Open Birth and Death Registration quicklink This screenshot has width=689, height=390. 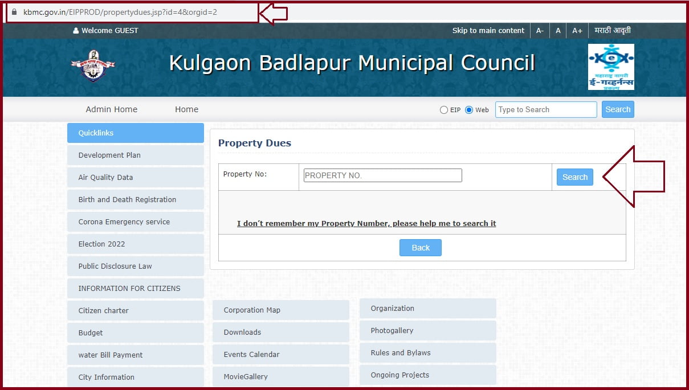[x=136, y=199]
